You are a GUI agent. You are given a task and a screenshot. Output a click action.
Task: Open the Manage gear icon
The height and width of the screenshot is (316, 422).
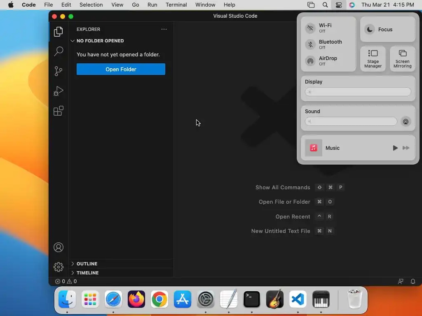coord(59,267)
